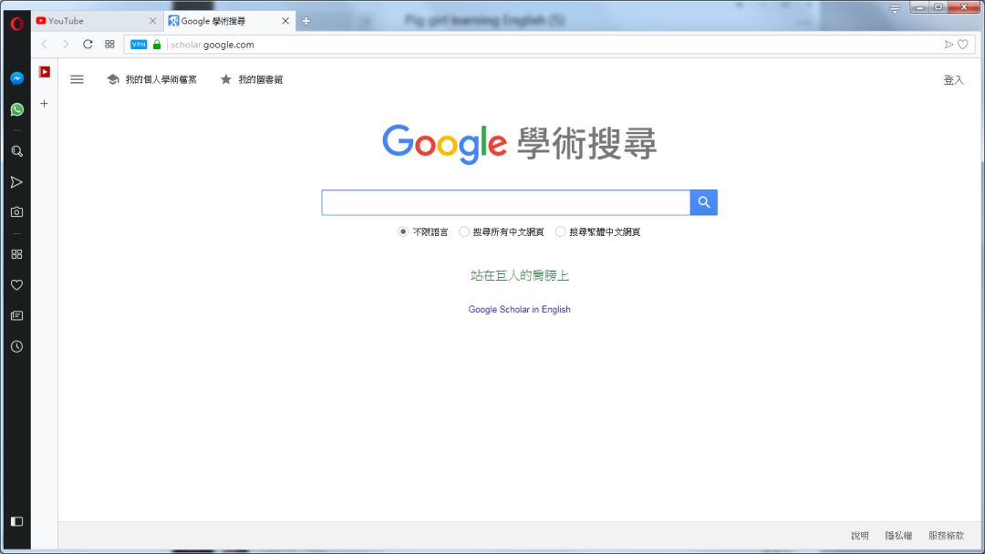Image resolution: width=985 pixels, height=554 pixels.
Task: Click the 登入 sign-in link
Action: point(953,79)
